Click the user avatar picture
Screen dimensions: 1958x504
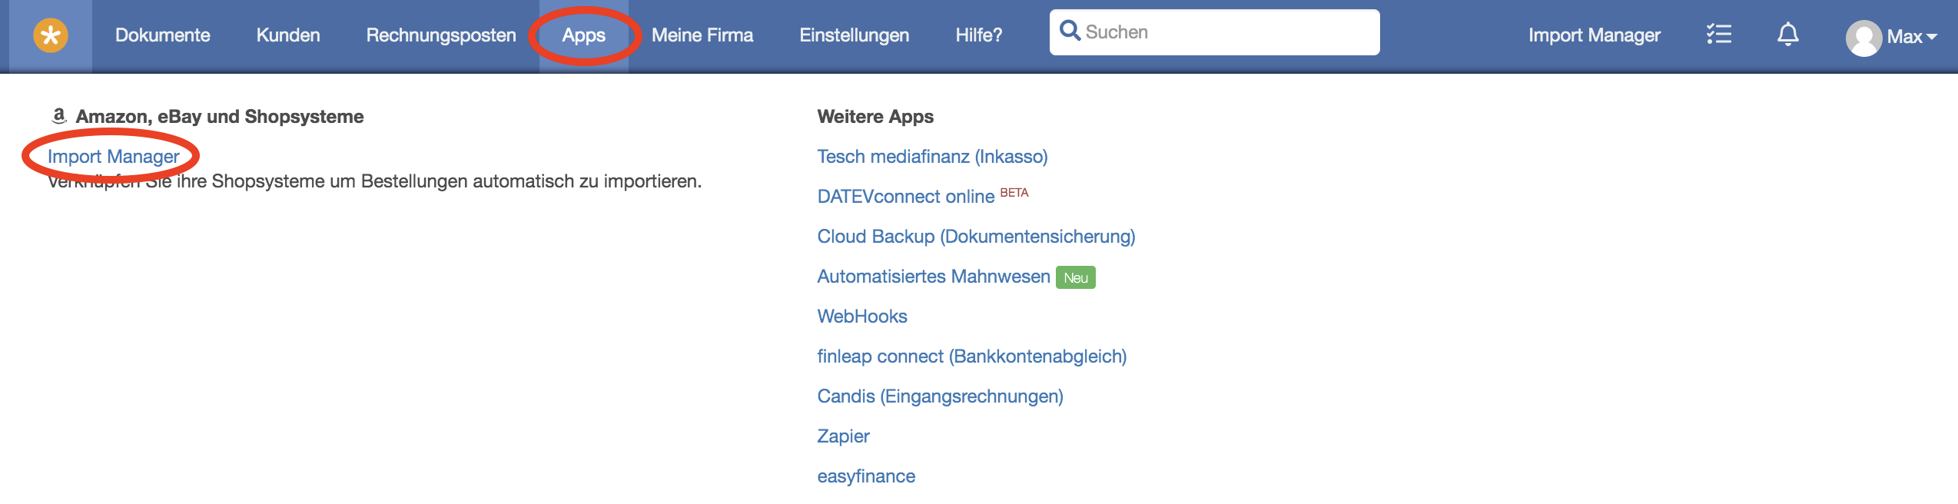click(x=1863, y=38)
